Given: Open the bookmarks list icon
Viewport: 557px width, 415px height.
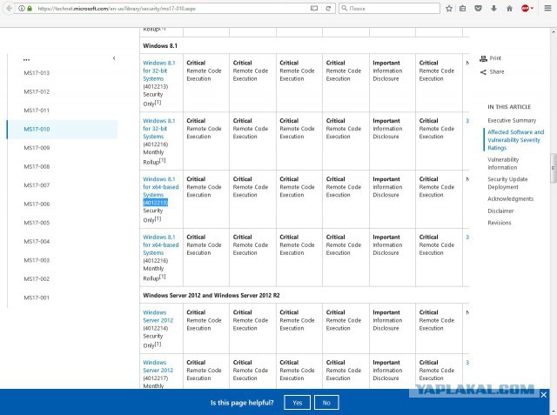Looking at the screenshot, I should 462,8.
